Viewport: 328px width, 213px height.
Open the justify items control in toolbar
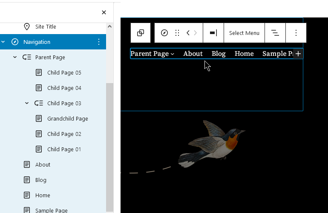tap(213, 33)
